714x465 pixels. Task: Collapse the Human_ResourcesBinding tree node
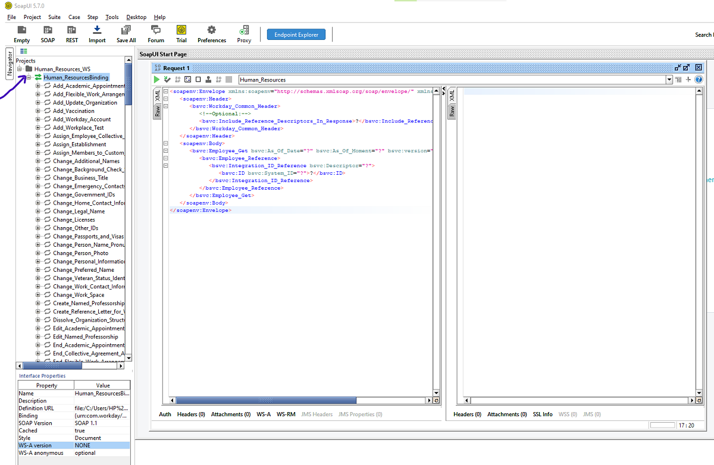point(29,77)
